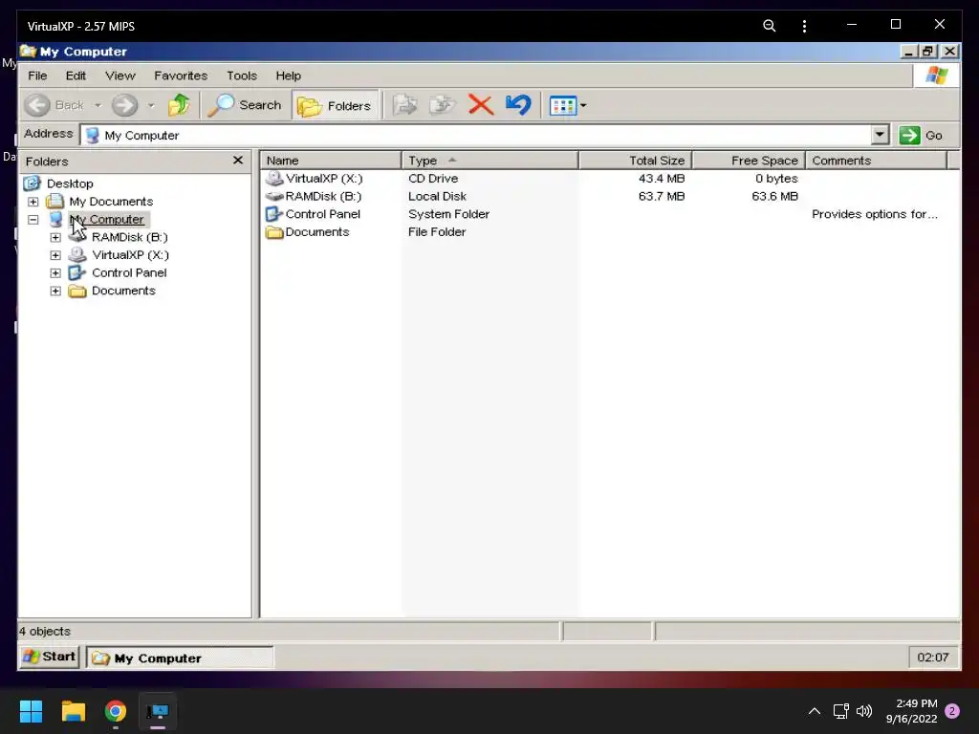The height and width of the screenshot is (734, 979).
Task: Open the Help menu
Action: click(289, 76)
